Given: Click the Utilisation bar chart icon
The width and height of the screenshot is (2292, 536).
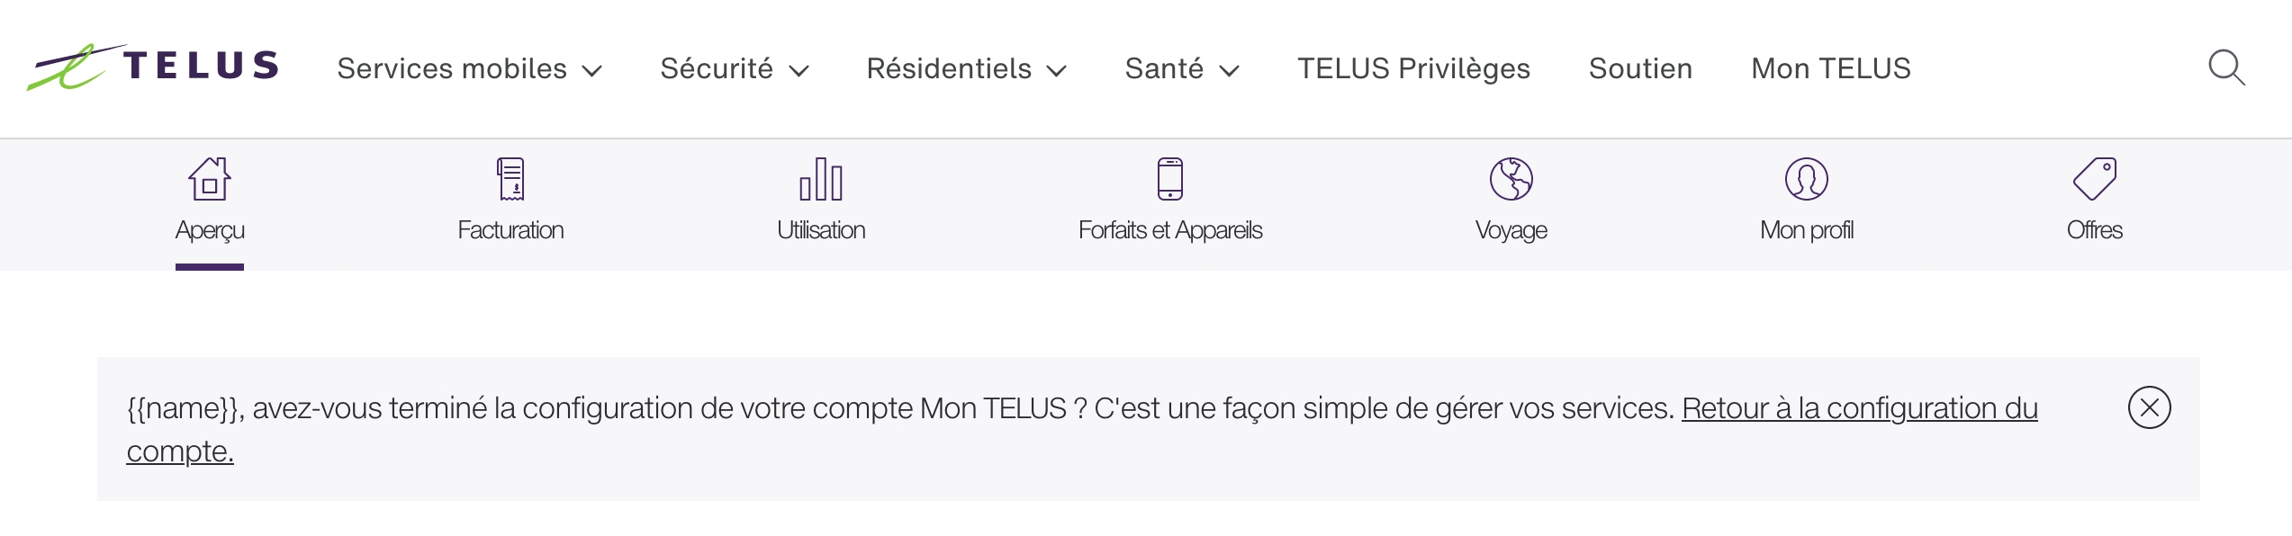Looking at the screenshot, I should [821, 179].
